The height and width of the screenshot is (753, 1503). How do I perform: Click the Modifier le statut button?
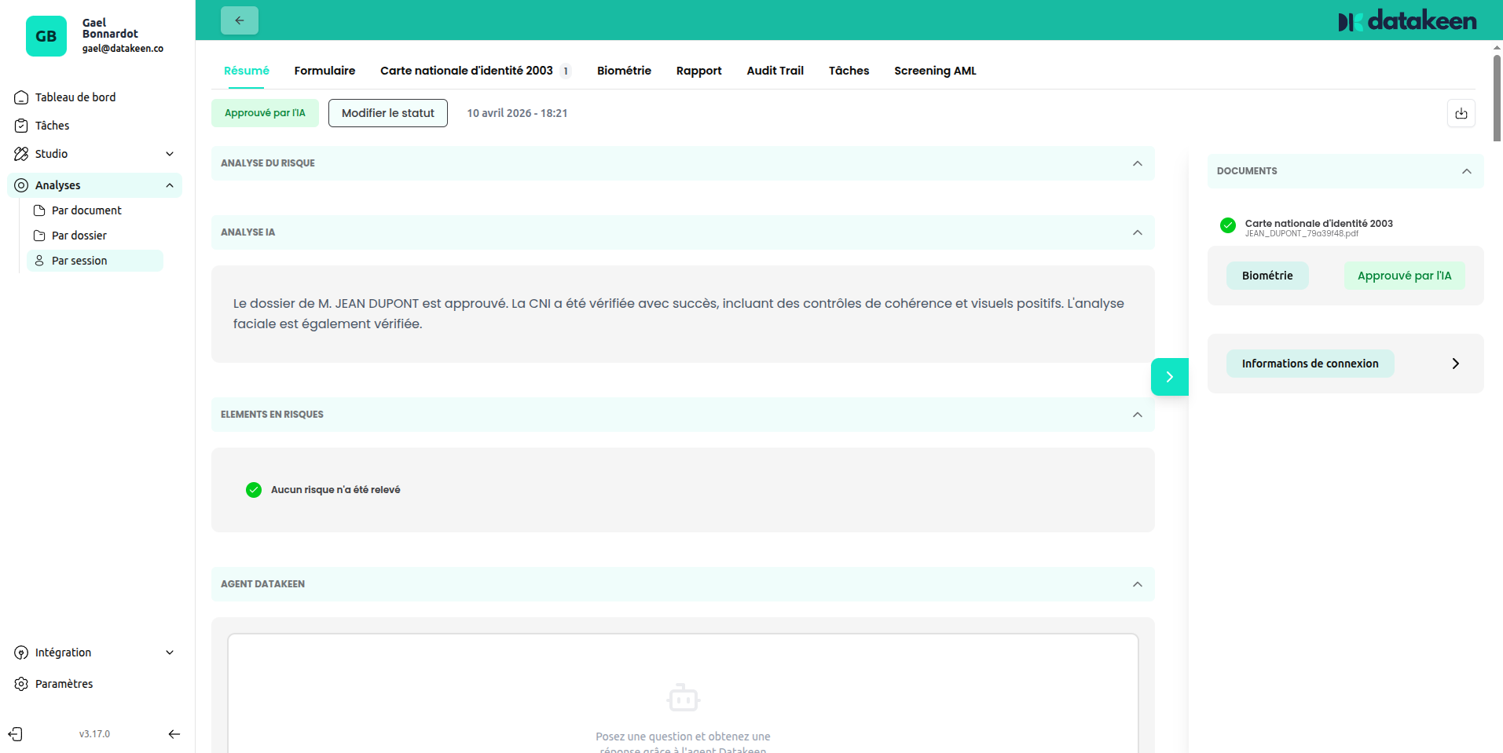point(387,113)
